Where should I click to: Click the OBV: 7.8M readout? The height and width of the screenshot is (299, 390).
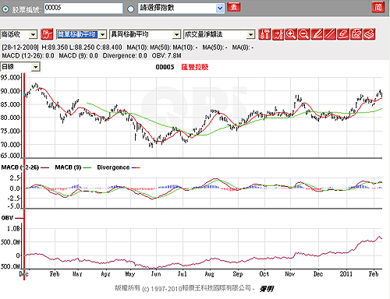pyautogui.click(x=166, y=55)
